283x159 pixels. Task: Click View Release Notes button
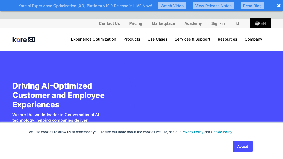pyautogui.click(x=213, y=6)
